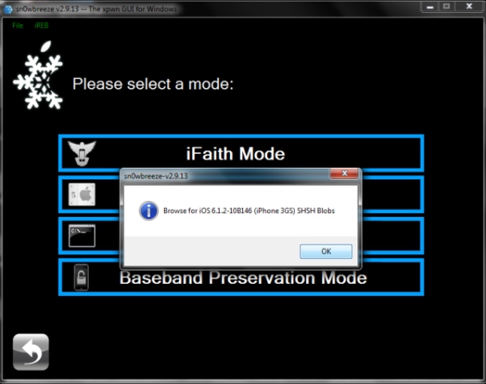486x384 pixels.
Task: Click the sn0wbreeze-v2.9.13 dialog title
Action: pos(156,176)
